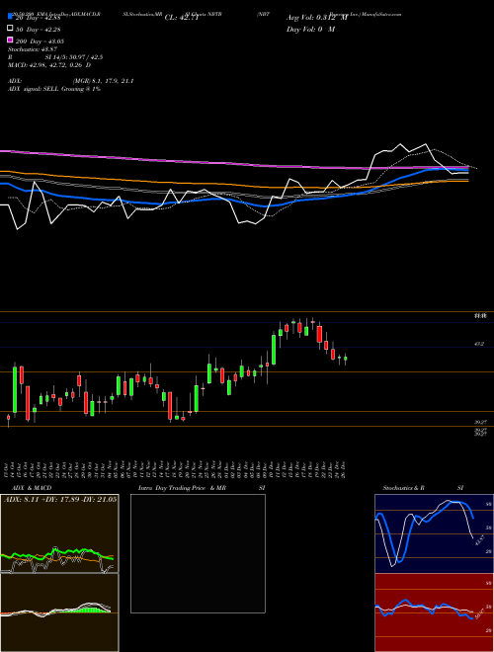Select the ADX signal: SELL text
Image resolution: width=494 pixels, height=652 pixels.
[34, 89]
